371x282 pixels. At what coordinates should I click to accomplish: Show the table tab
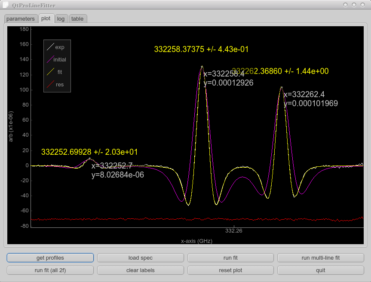77,19
